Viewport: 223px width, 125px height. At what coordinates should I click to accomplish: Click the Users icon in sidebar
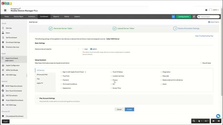pyautogui.click(x=3, y=33)
